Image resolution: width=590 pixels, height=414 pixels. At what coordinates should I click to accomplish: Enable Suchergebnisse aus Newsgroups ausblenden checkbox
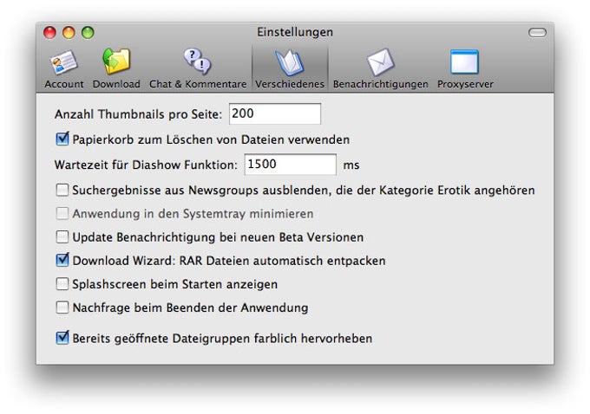coord(62,190)
